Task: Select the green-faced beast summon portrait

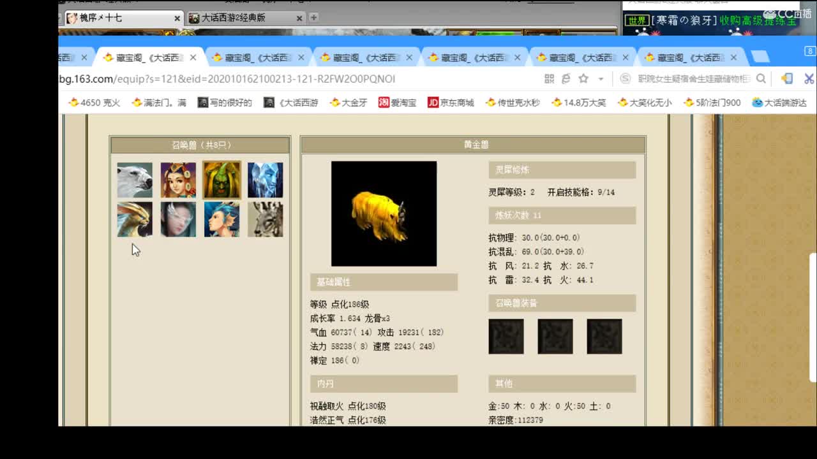Action: (221, 180)
